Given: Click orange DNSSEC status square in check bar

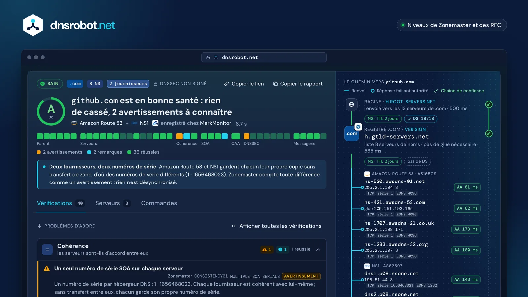Looking at the screenshot, I should (247, 136).
